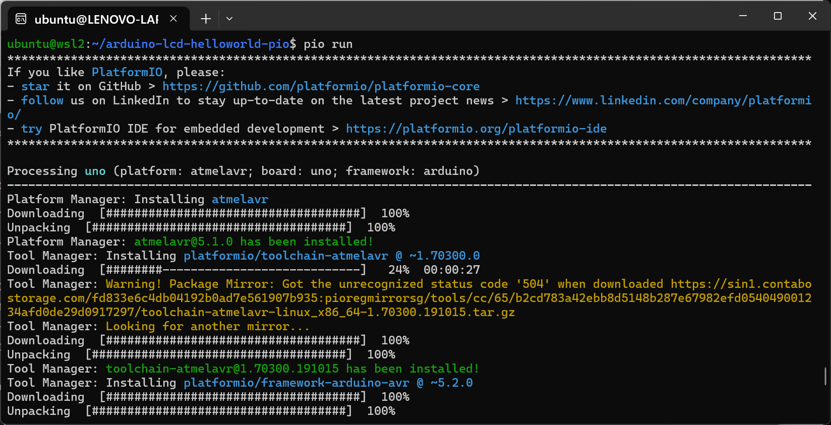Click the green "atmelavr@5.1.0 has been installed!" message
Image resolution: width=831 pixels, height=425 pixels.
(x=253, y=241)
